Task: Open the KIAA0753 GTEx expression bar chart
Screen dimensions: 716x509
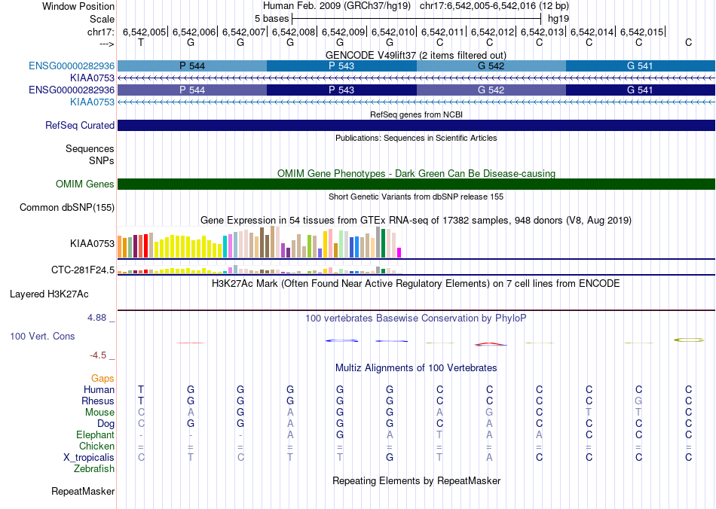Action: click(x=259, y=242)
